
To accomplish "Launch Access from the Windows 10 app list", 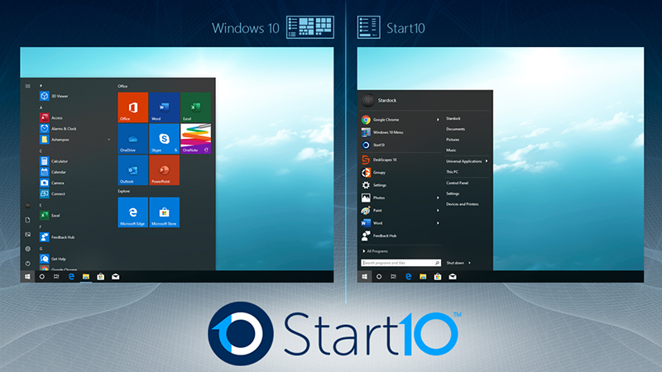I will tap(51, 118).
